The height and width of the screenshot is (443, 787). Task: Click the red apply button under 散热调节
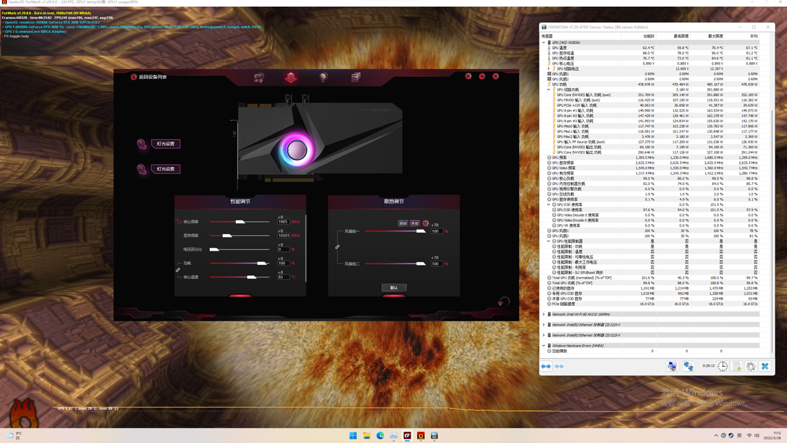click(x=394, y=295)
